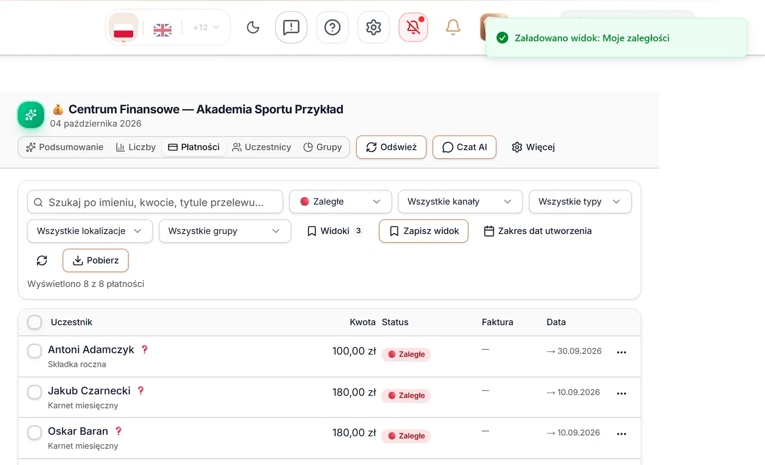The image size is (765, 465).
Task: Click the question mark beside Oskar Baran
Action: click(x=118, y=431)
